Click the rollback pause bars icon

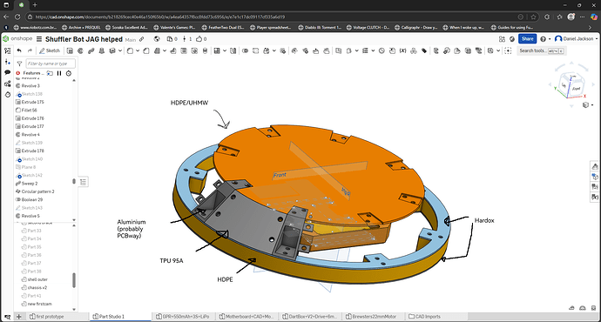pyautogui.click(x=59, y=73)
